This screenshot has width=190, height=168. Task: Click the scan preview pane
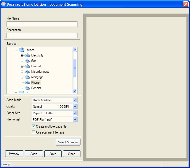pos(136,87)
